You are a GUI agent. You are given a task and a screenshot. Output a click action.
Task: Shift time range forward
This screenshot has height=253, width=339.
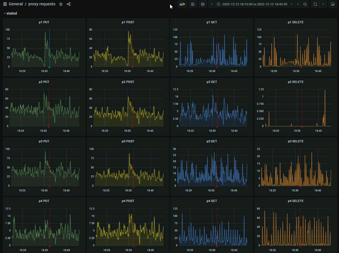click(x=298, y=4)
